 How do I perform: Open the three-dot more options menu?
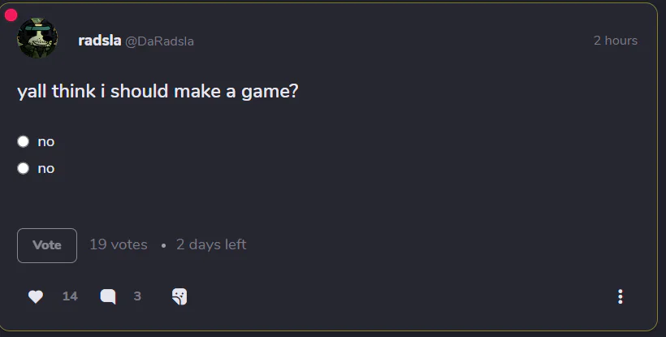(x=621, y=296)
